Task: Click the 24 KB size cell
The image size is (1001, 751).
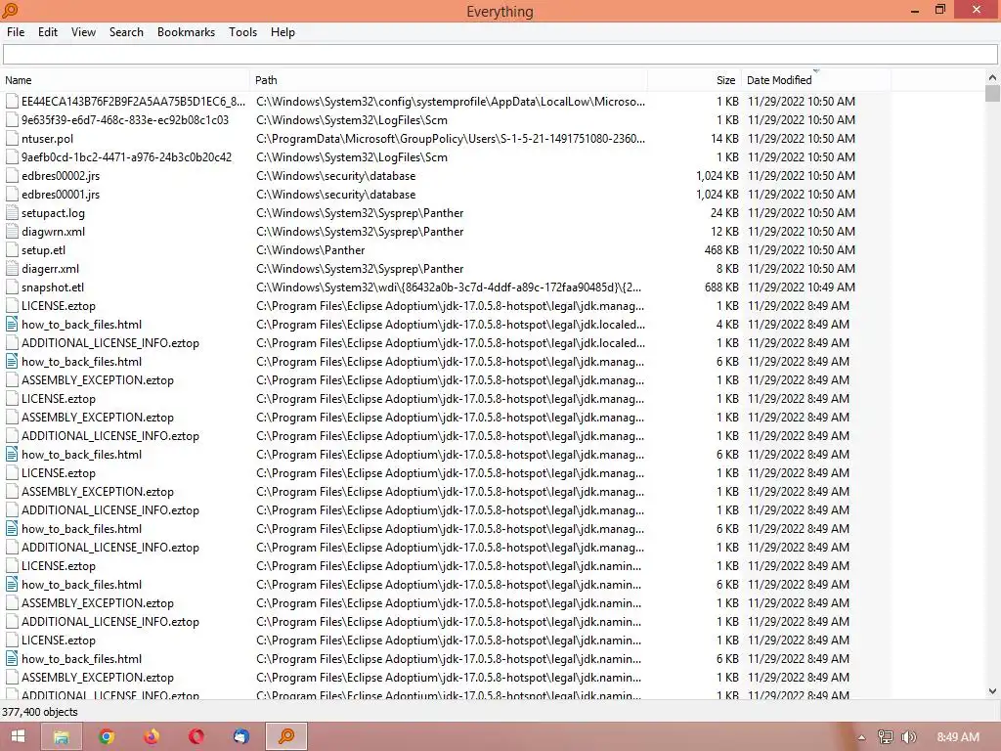Action: point(724,212)
